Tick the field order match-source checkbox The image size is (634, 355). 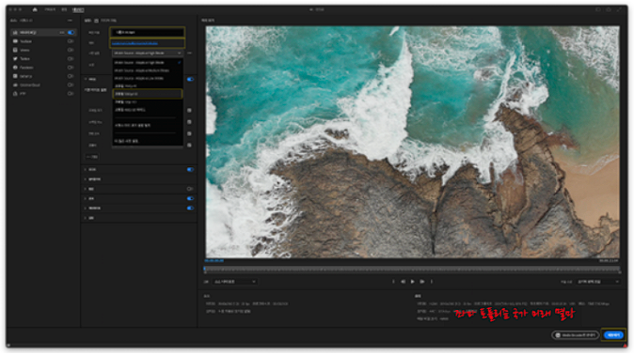point(189,133)
